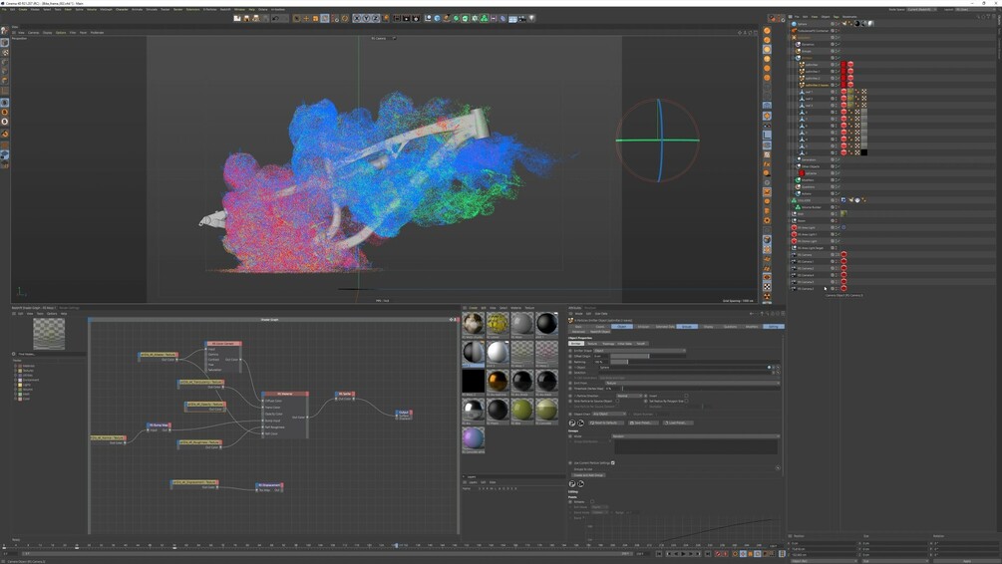Click the Load Preset button
Viewport: 1002px width, 564px height.
[678, 423]
